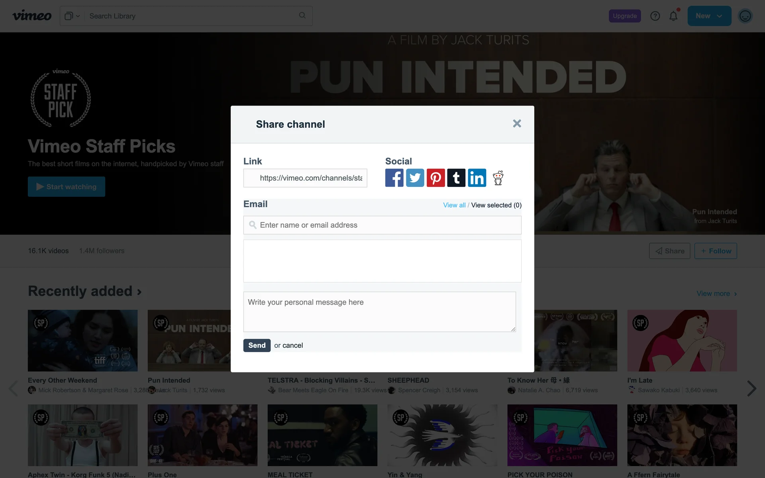
Task: Click the View all contacts link
Action: [454, 205]
